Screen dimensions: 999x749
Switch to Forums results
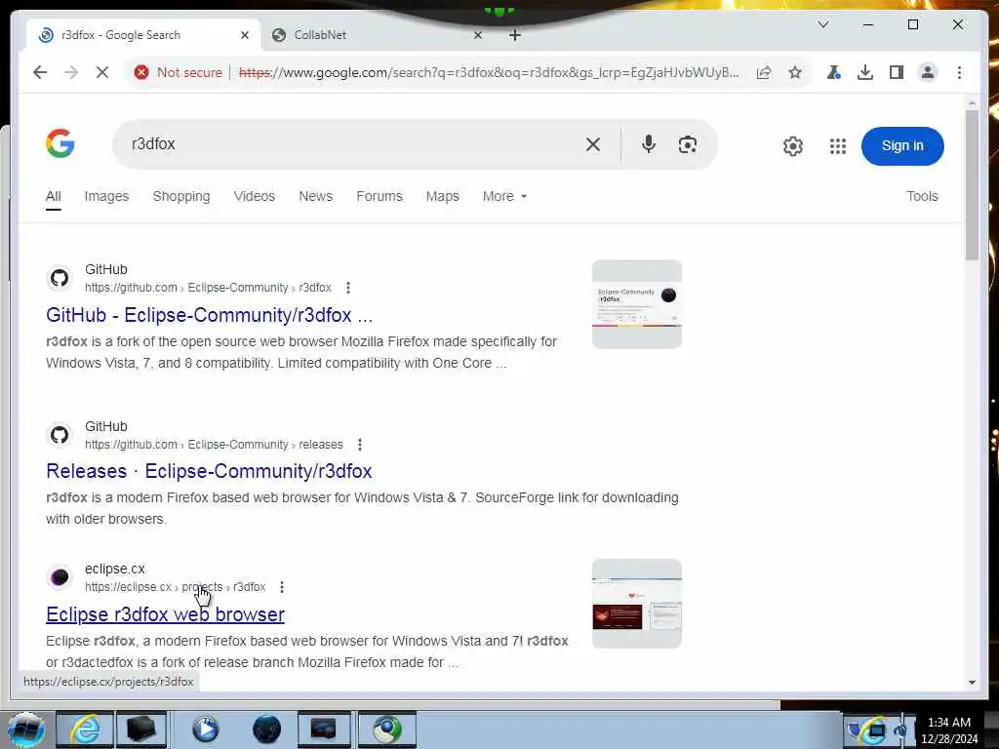380,196
